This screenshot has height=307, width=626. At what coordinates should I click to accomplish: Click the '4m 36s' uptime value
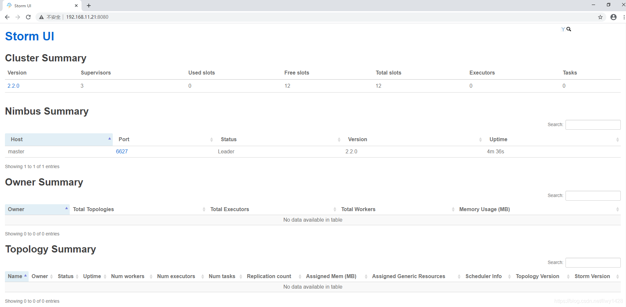click(x=495, y=151)
